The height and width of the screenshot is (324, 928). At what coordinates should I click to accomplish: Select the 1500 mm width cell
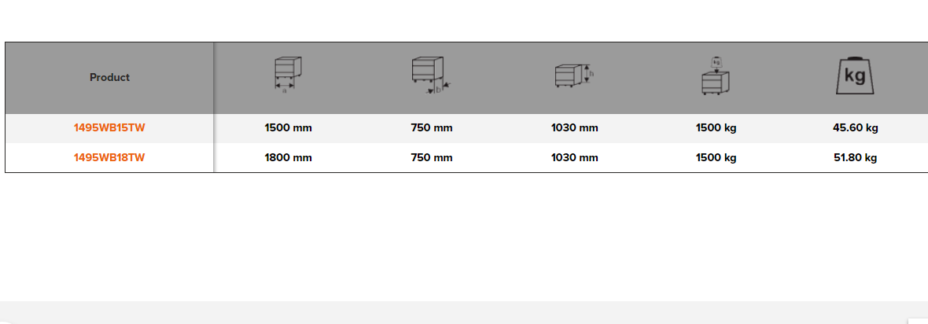tap(288, 128)
